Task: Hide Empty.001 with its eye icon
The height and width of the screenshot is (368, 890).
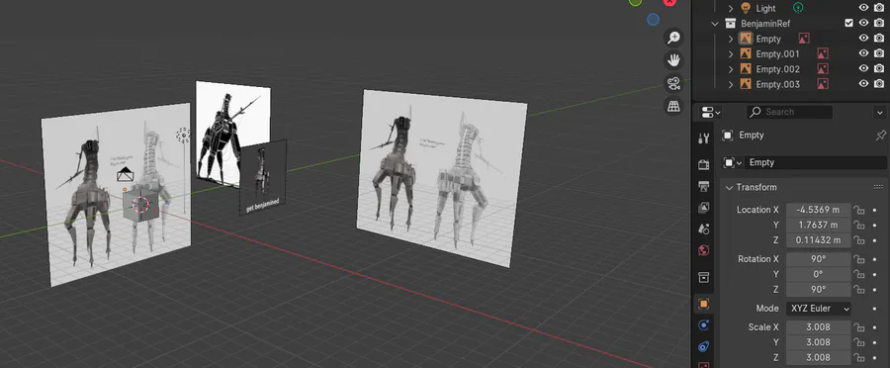Action: [863, 53]
